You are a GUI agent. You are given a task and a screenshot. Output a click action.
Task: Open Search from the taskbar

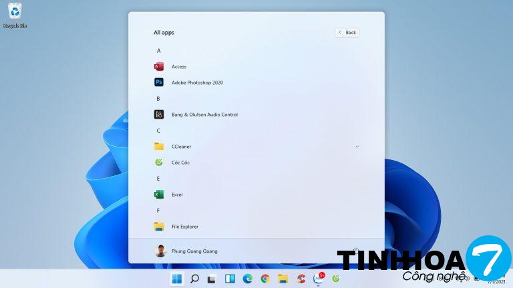[x=194, y=279]
